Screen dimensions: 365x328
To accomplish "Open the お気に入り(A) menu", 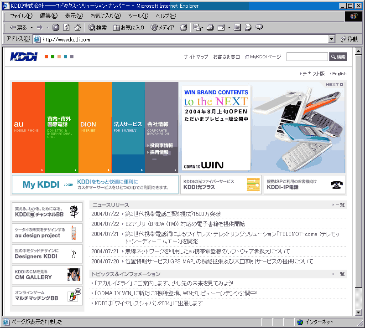I will 106,16.
